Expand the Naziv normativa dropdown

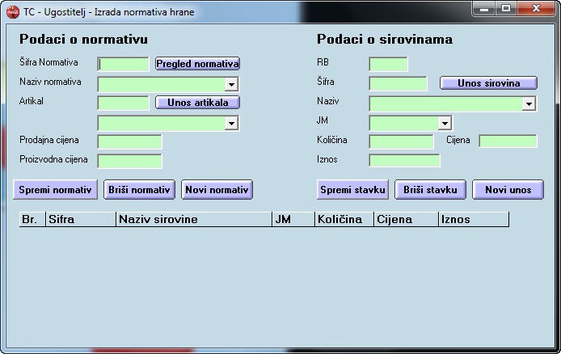[x=231, y=84]
